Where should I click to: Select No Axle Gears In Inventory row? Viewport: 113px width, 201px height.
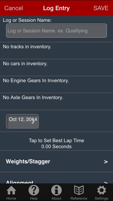[56, 101]
